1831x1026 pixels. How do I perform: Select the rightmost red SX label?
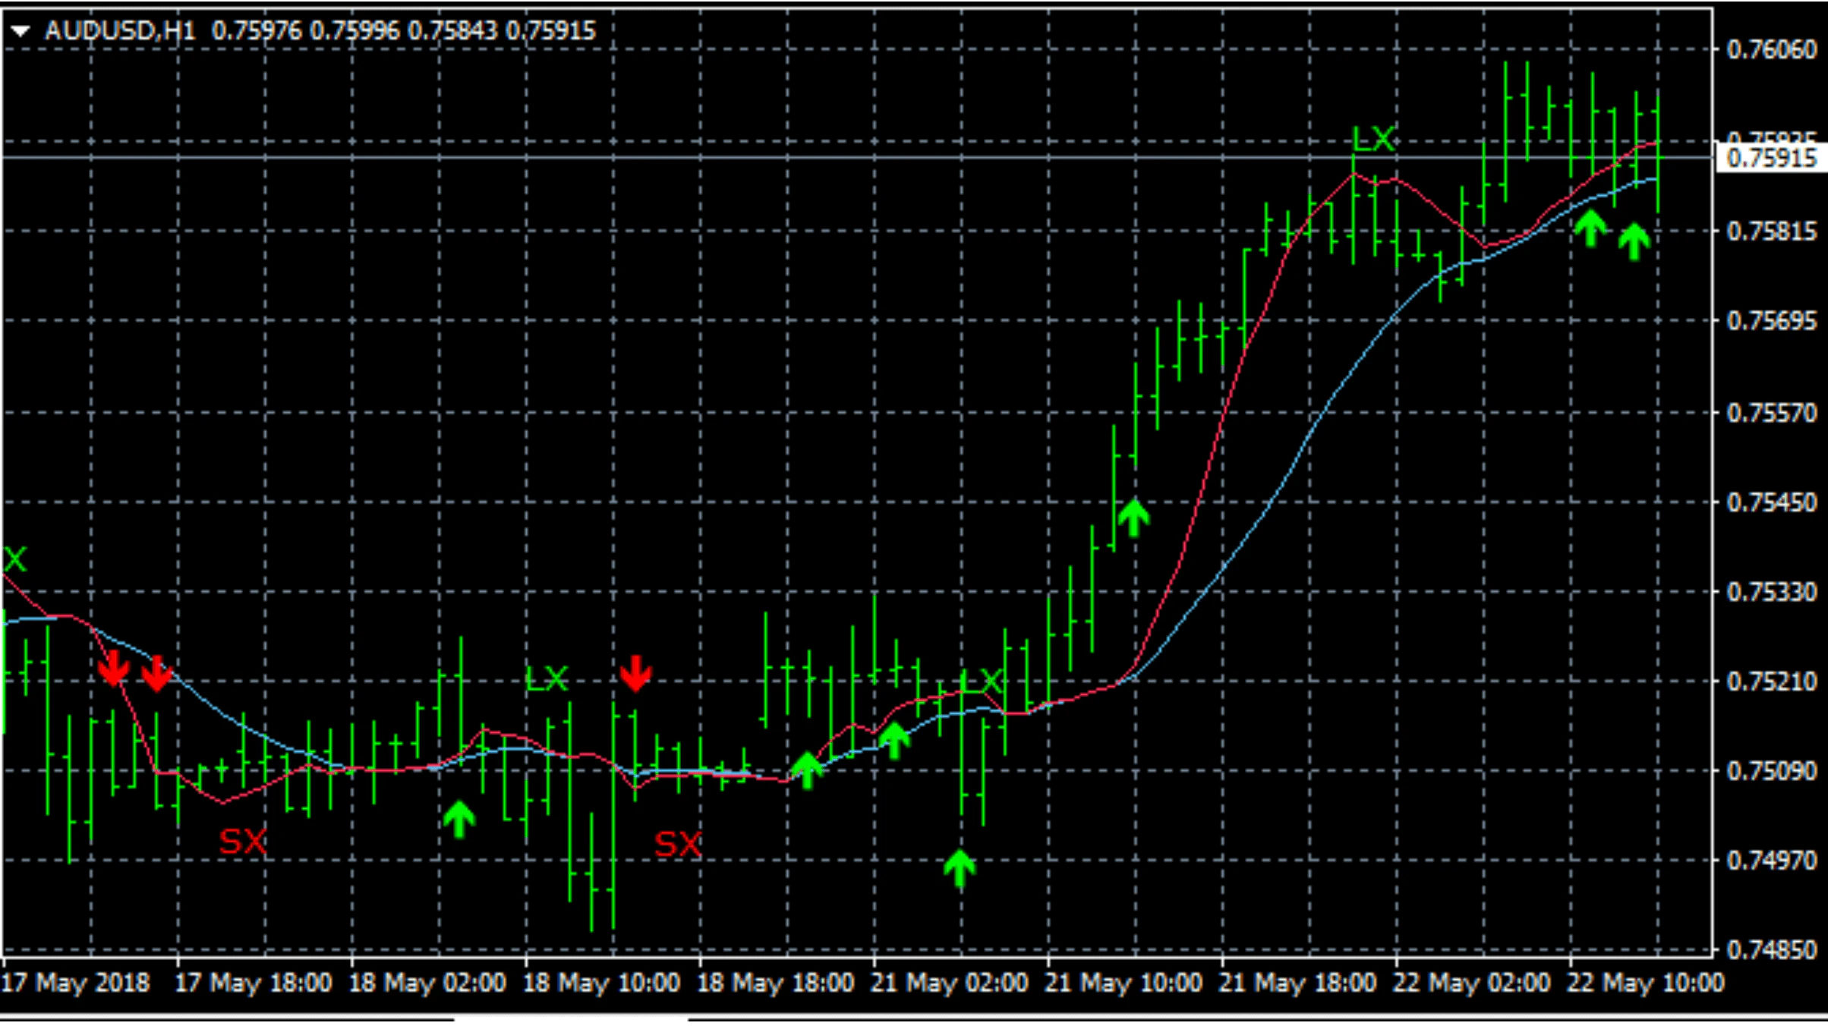[678, 844]
